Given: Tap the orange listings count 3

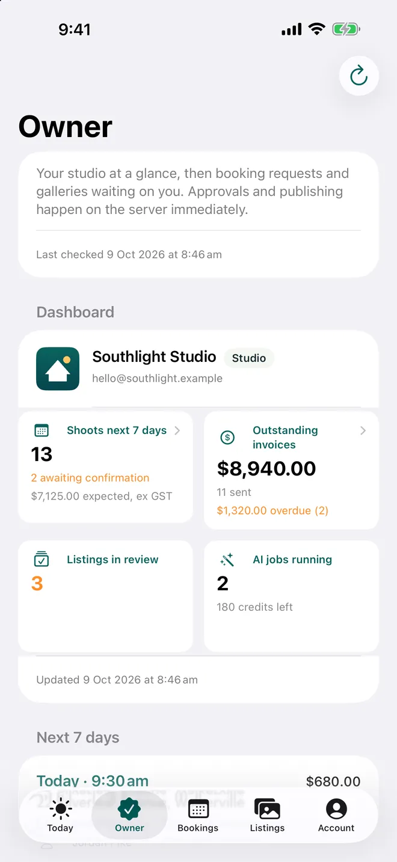Looking at the screenshot, I should pyautogui.click(x=37, y=584).
